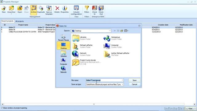Open Column configuration in ribbon
Viewport: 197px width, 111px height.
coord(76,10)
